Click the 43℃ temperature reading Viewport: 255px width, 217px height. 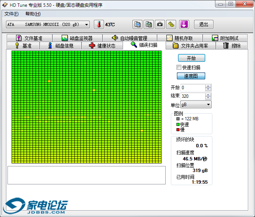pyautogui.click(x=110, y=25)
